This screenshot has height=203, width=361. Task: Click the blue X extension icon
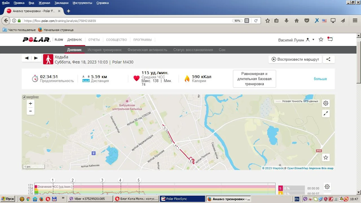point(317,21)
